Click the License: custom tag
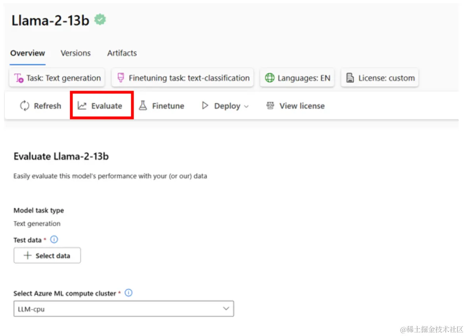Viewport: 466px width, 336px height. (x=380, y=78)
